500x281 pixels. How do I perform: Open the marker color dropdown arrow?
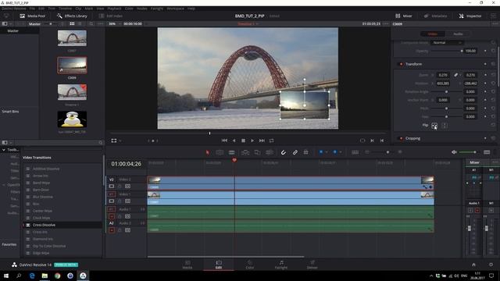pyautogui.click(x=341, y=152)
